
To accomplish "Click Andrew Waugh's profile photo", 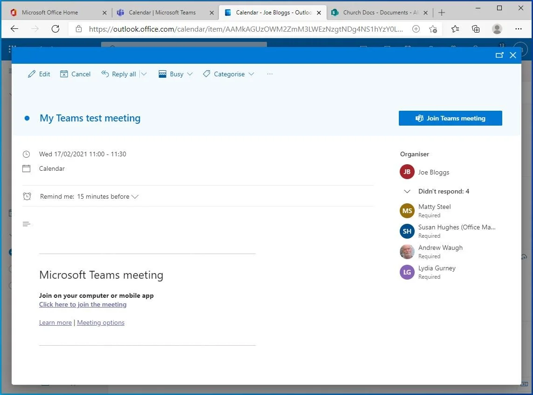I will (x=407, y=251).
